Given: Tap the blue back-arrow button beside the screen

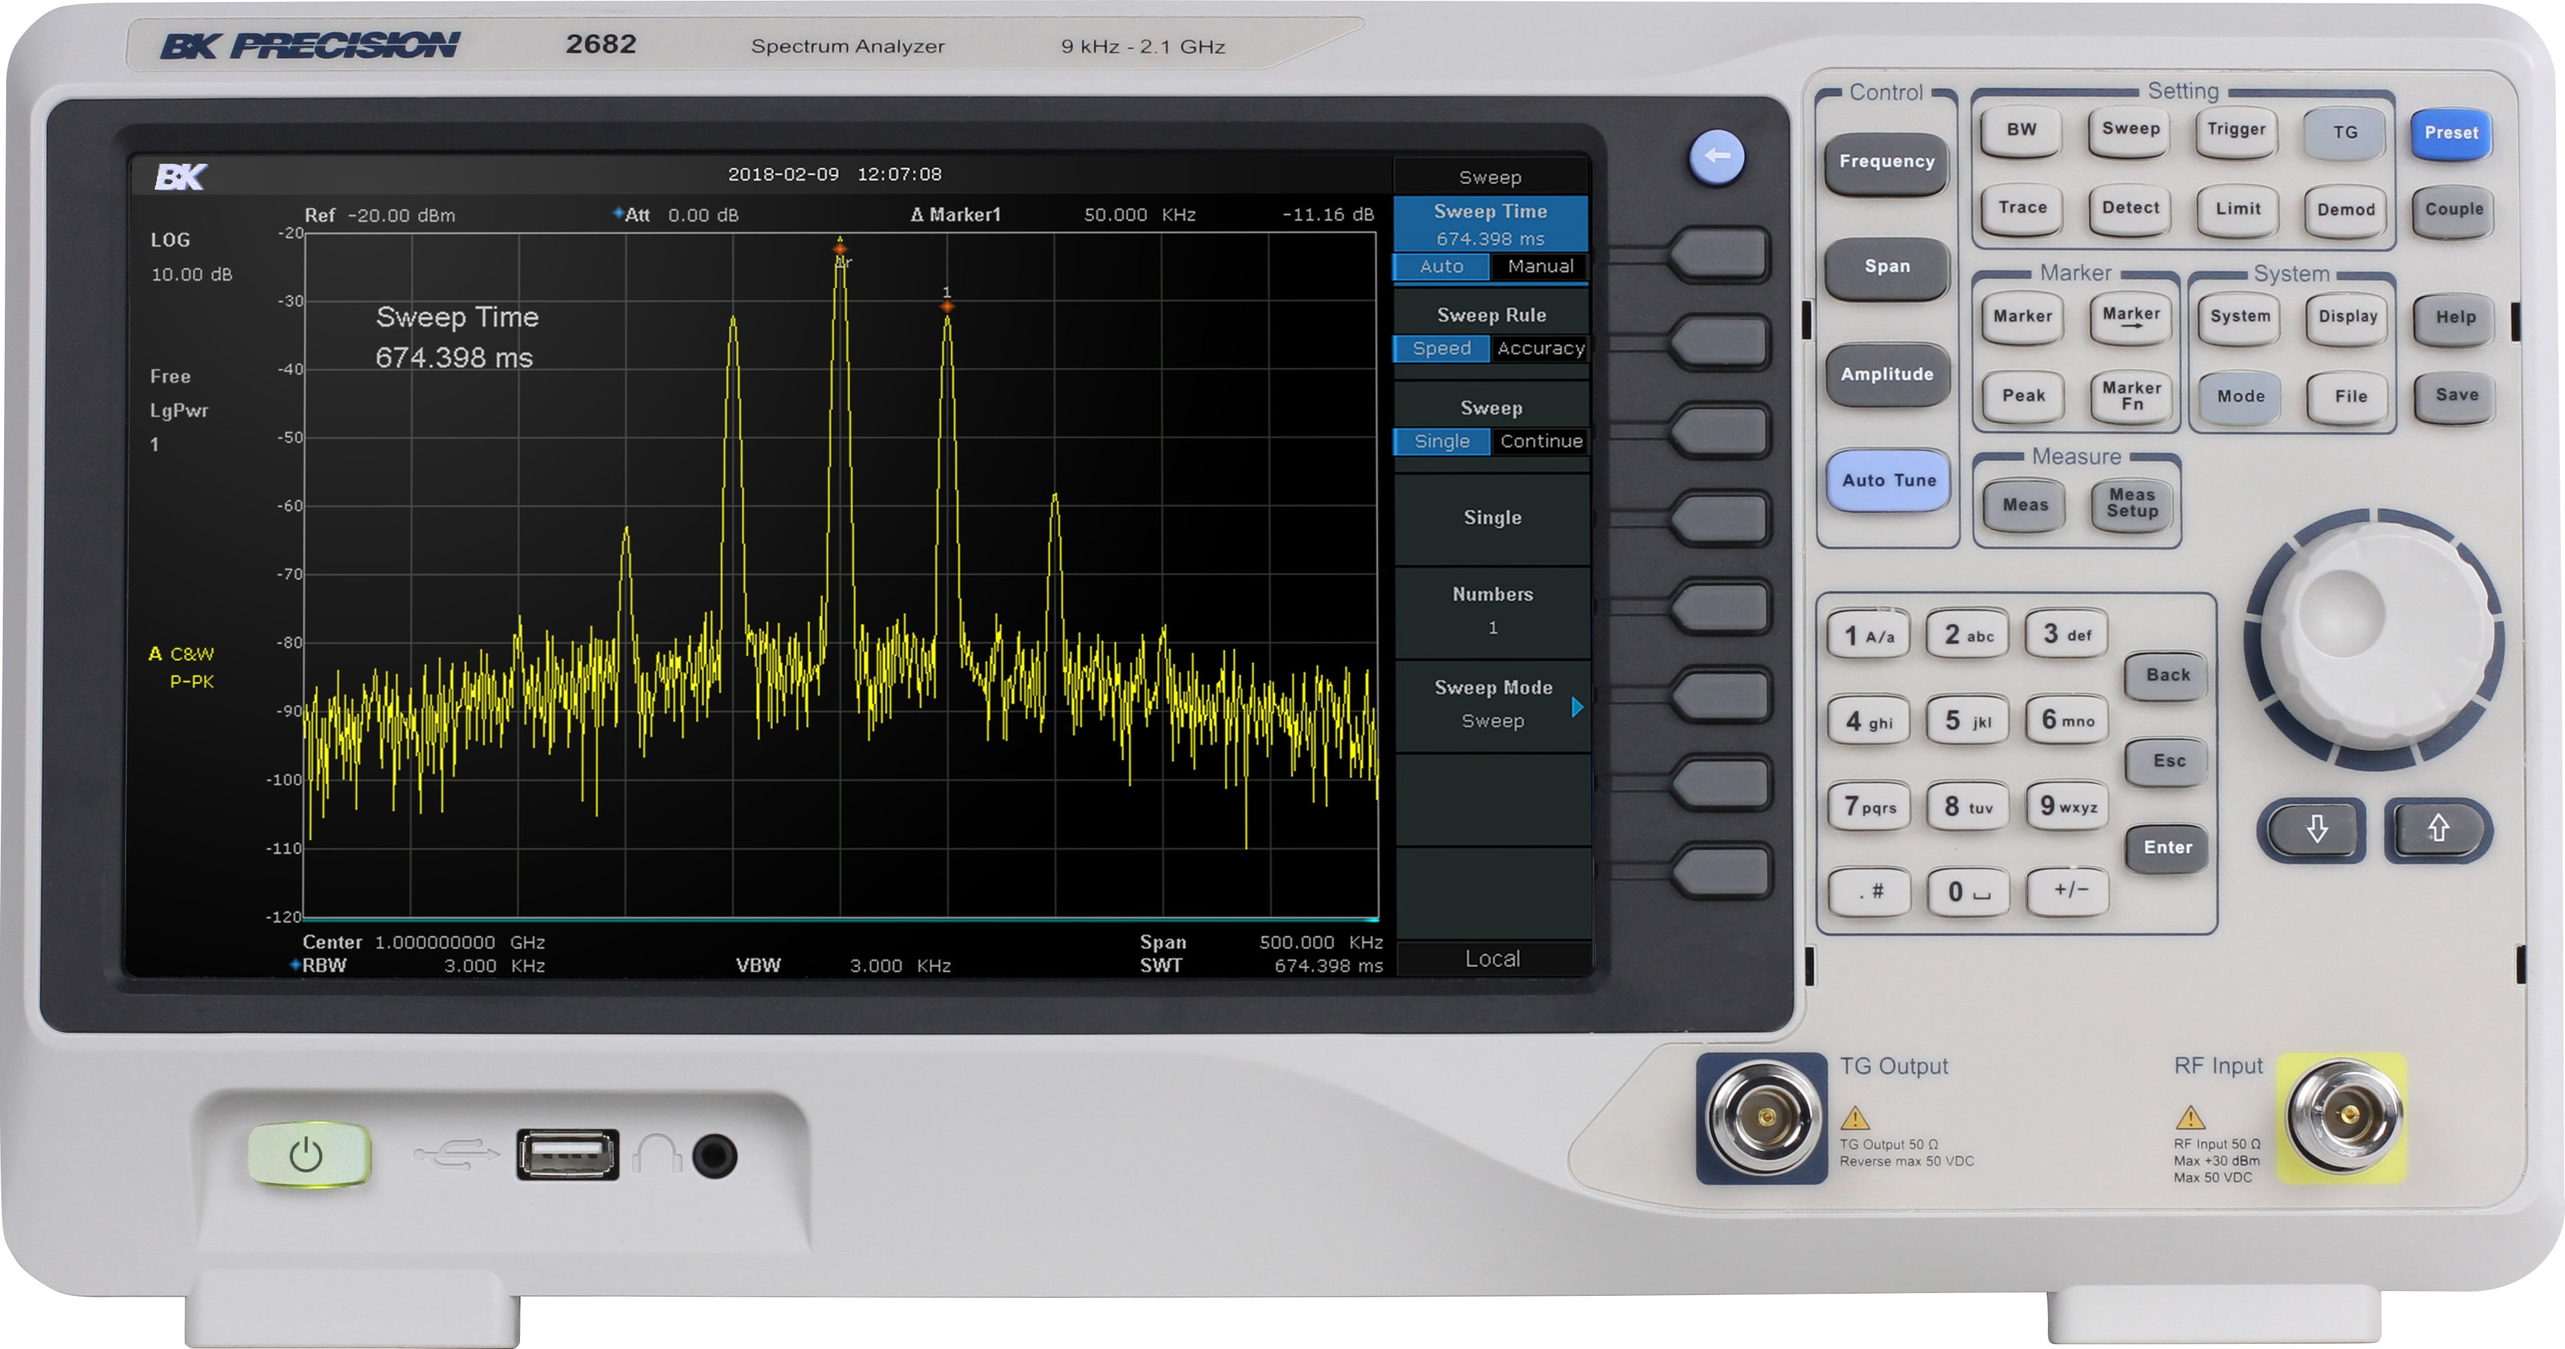Looking at the screenshot, I should (1716, 156).
